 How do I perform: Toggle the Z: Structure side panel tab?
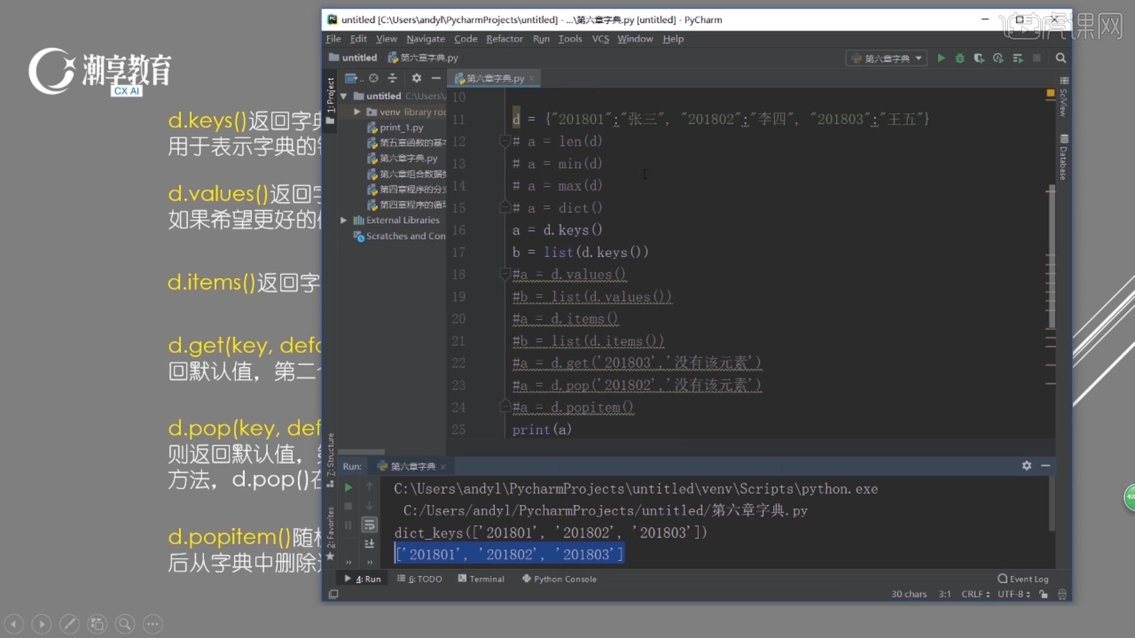pyautogui.click(x=330, y=460)
